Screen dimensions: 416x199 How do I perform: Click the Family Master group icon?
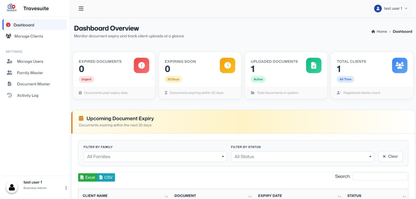[10, 73]
